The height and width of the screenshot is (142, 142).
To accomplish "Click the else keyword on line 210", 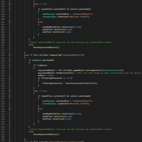I will [31, 45].
